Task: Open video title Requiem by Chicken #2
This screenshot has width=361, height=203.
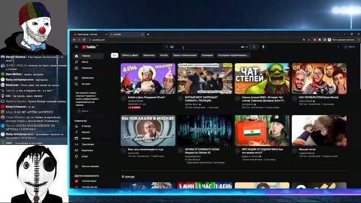Action: 202,151
